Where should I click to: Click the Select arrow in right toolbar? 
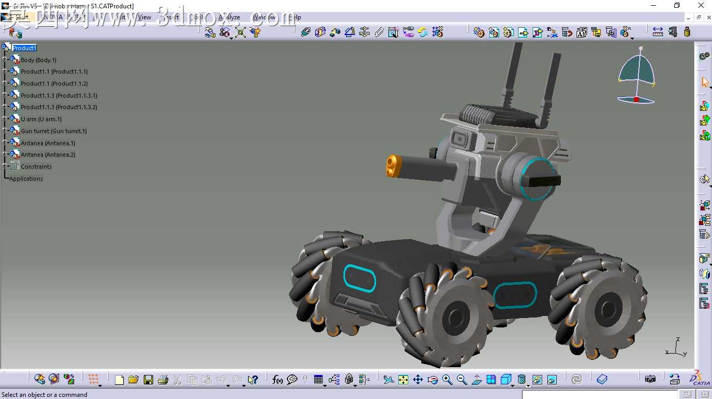[705, 82]
